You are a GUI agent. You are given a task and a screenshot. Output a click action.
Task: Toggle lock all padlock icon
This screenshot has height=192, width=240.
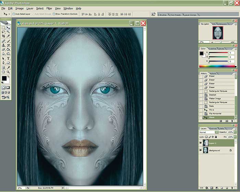pyautogui.click(x=216, y=137)
